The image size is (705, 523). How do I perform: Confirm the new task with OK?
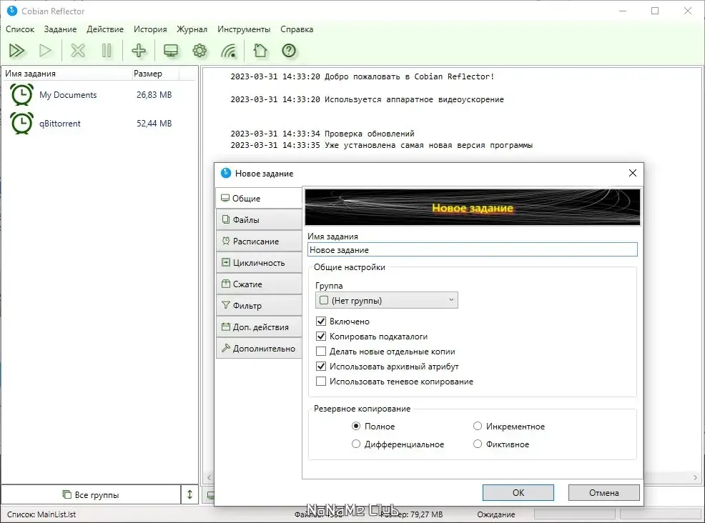(x=518, y=492)
